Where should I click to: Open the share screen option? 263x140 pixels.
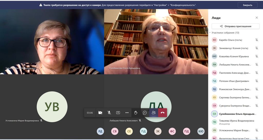[x=118, y=113]
